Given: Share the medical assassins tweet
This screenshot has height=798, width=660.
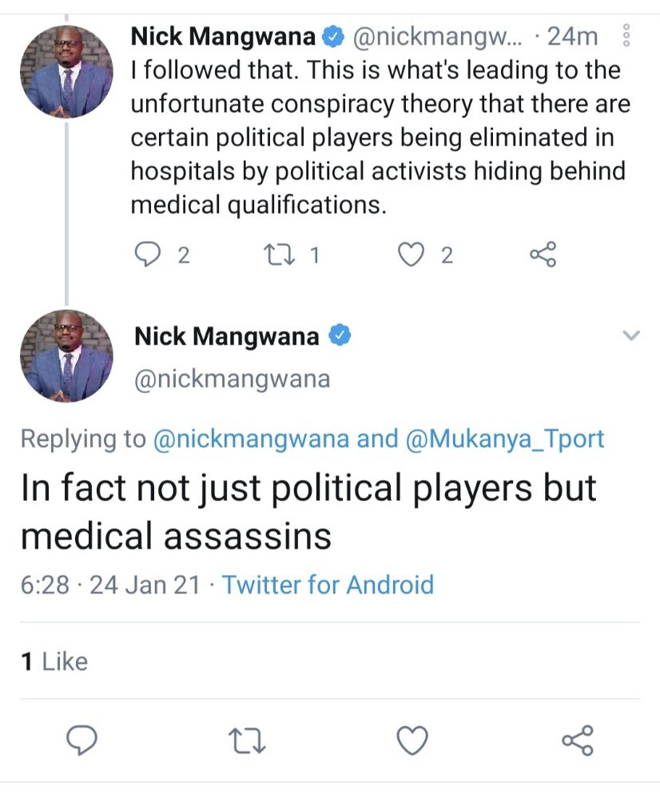Looking at the screenshot, I should click(x=578, y=740).
